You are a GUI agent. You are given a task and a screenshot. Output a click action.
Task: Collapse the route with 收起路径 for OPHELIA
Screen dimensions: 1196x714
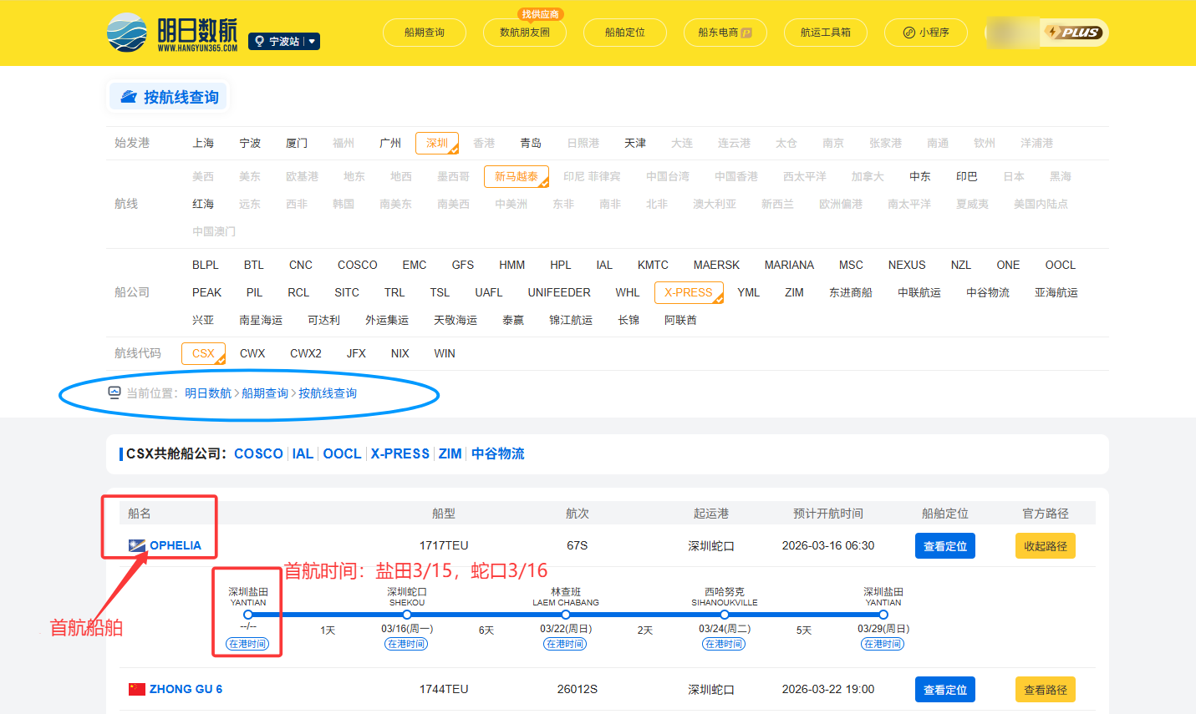[1045, 546]
